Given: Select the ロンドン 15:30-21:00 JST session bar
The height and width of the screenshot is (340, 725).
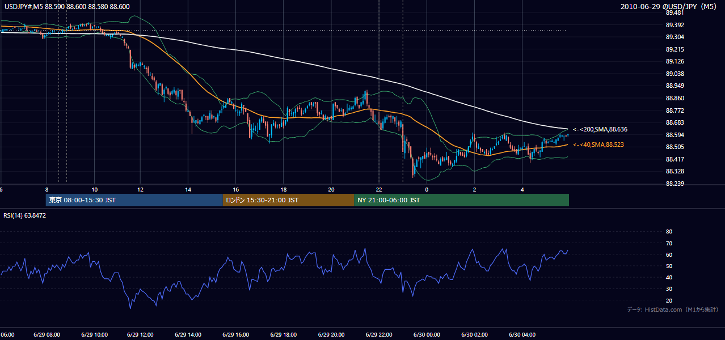Looking at the screenshot, I should (x=288, y=200).
